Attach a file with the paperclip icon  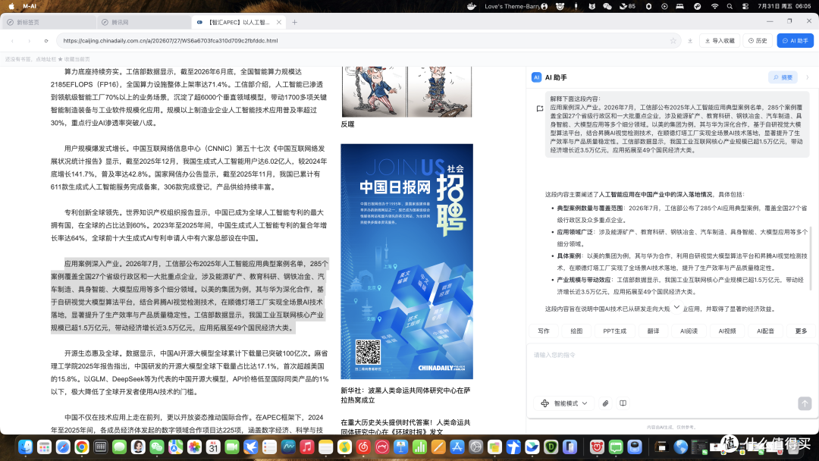tap(605, 403)
